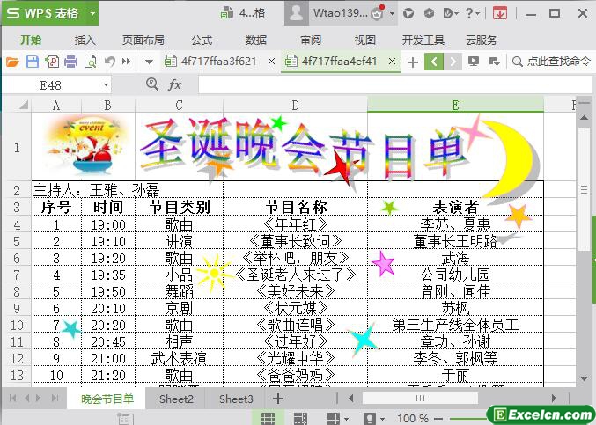Go to previous document tab with green arrow
Screen dimensions: 596x425
coord(434,62)
